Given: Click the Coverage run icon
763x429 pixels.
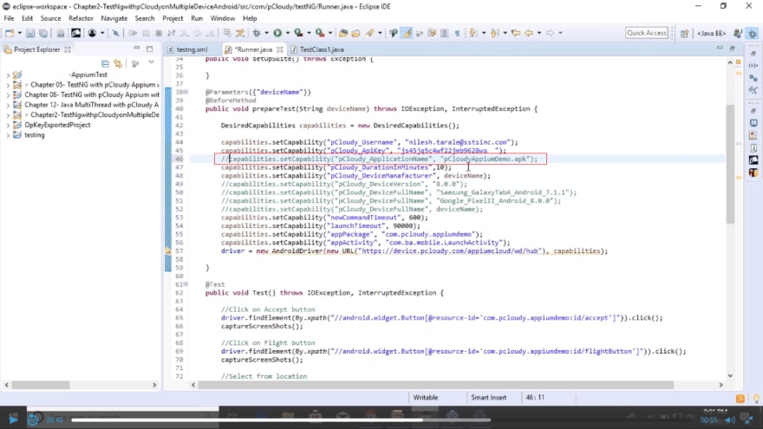Looking at the screenshot, I should [298, 33].
